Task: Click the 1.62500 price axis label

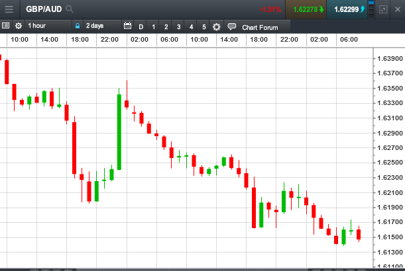Action: [x=390, y=163]
